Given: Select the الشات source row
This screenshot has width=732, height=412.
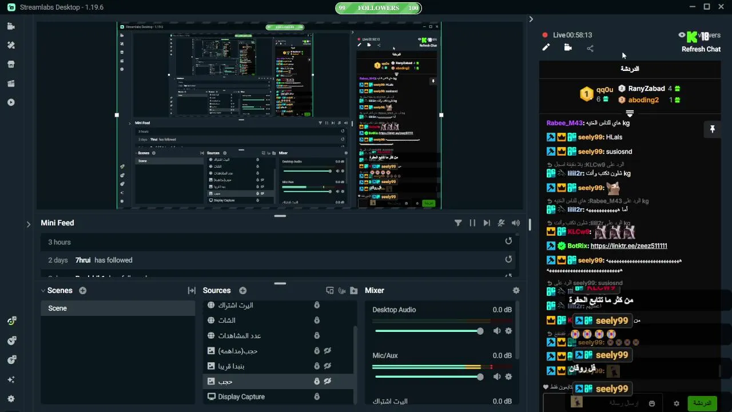Looking at the screenshot, I should (x=279, y=320).
